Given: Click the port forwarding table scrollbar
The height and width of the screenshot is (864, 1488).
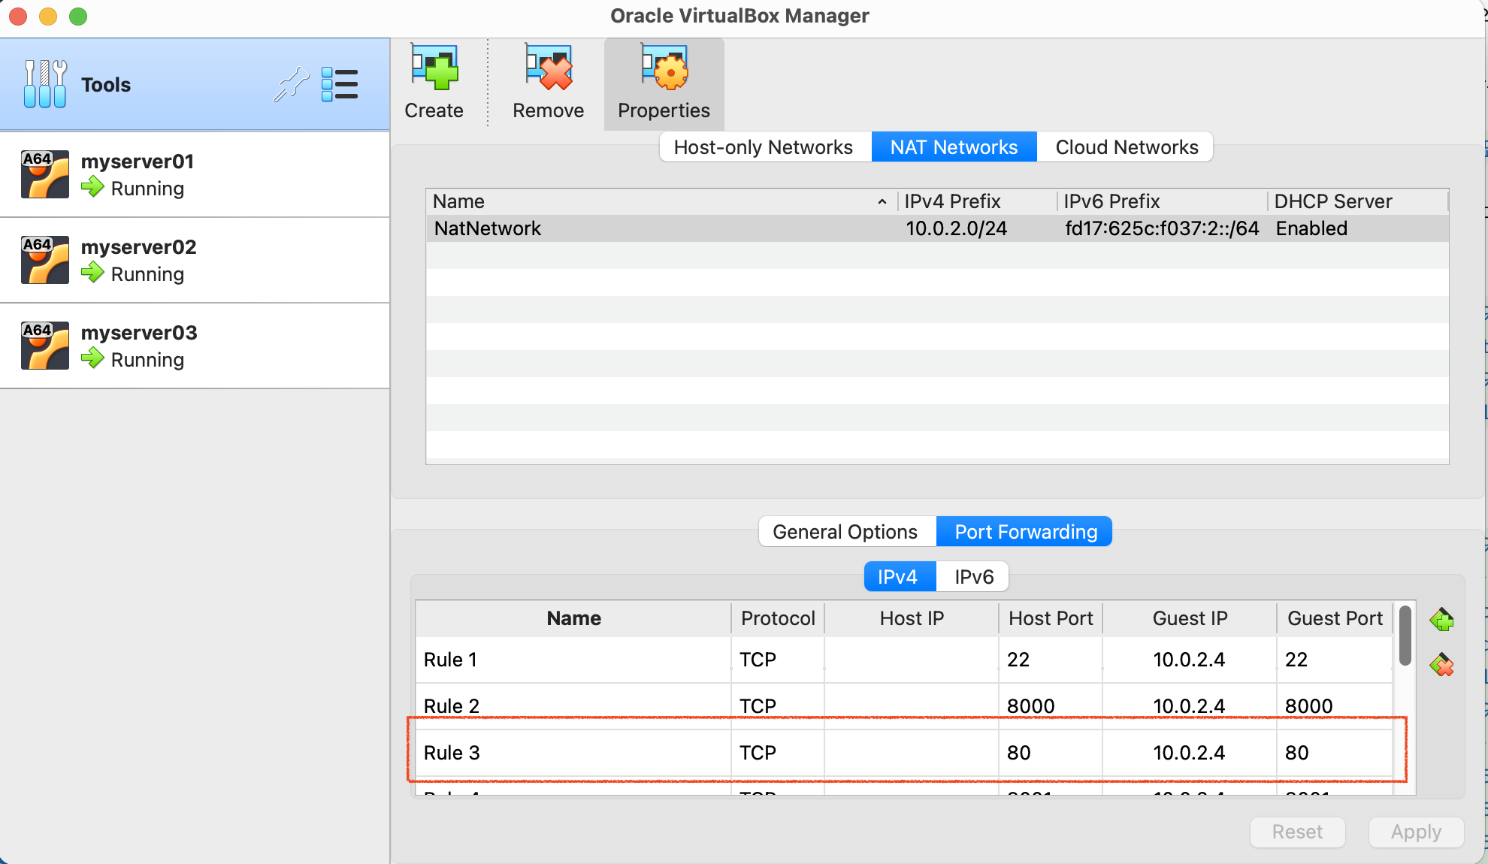Looking at the screenshot, I should coord(1405,636).
